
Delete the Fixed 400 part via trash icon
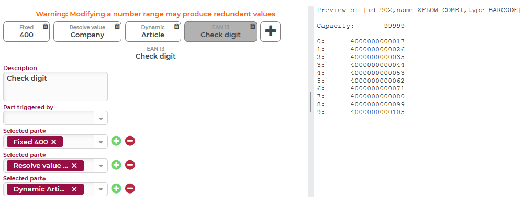pos(46,26)
